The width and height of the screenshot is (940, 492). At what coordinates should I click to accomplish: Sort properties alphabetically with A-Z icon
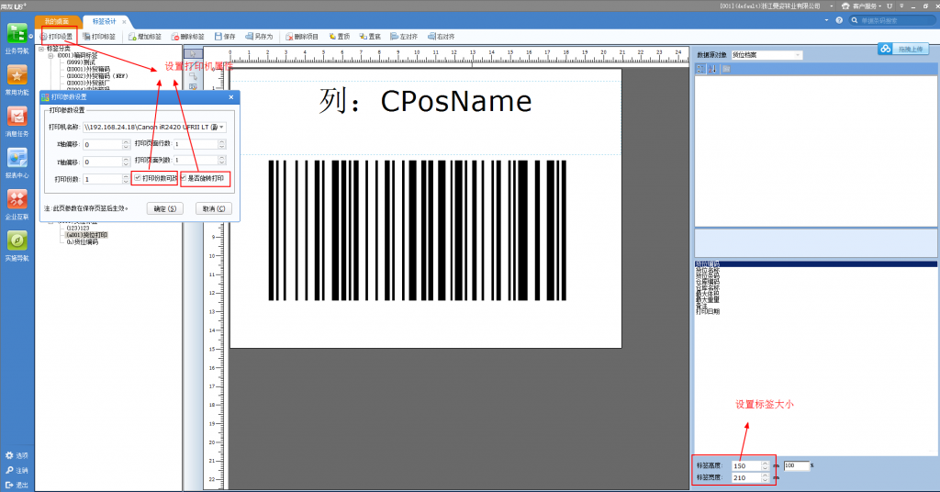[x=712, y=69]
